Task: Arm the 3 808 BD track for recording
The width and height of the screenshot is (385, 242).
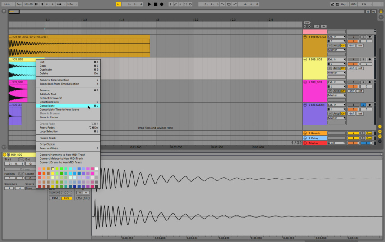Action: (370, 36)
